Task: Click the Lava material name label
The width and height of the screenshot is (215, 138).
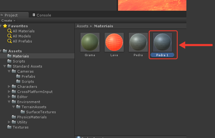Action: coord(114,55)
